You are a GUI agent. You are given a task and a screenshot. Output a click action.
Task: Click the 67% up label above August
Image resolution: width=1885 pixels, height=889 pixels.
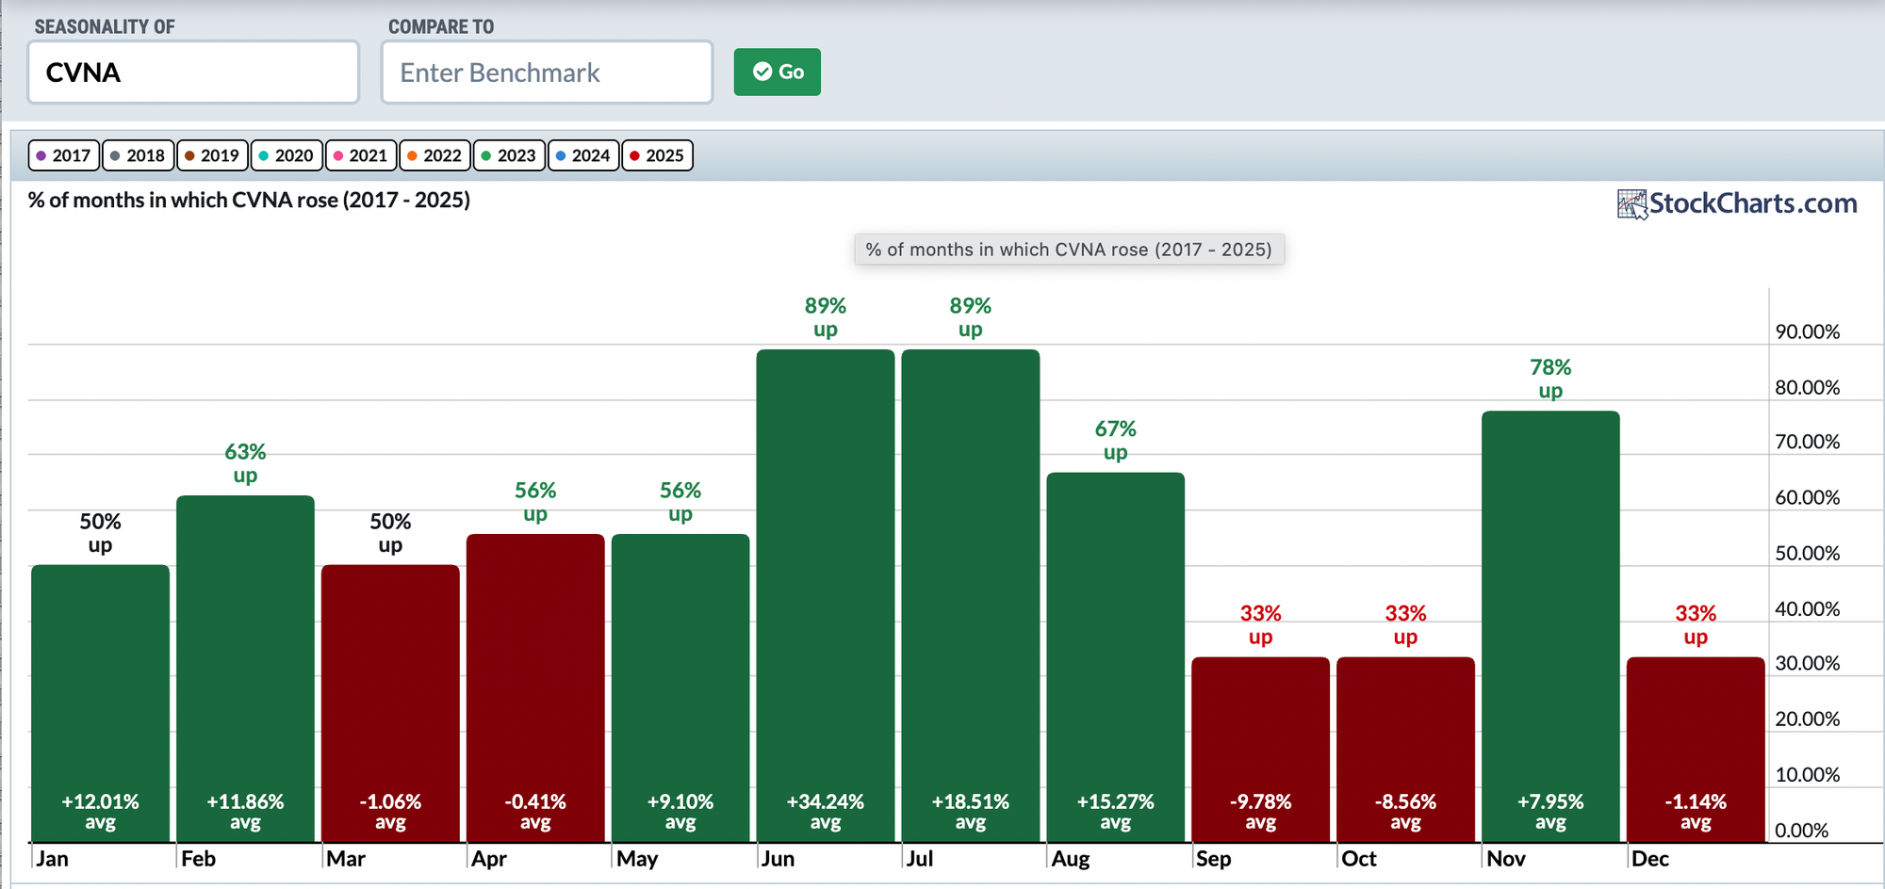(1116, 441)
